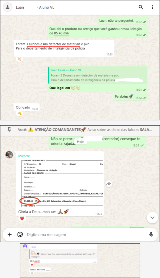
Task: Click the plus attachment icon
Action: coord(9,235)
